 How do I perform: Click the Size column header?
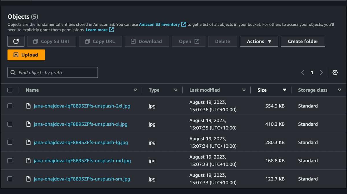point(262,90)
